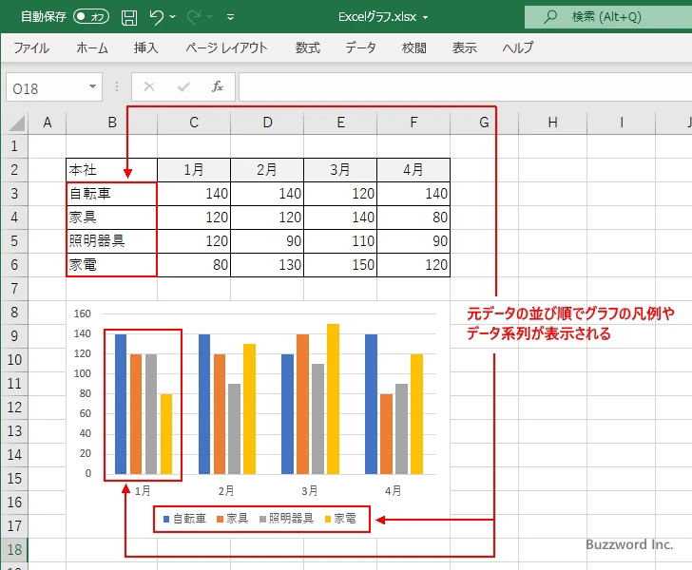
Task: Click the Redo arrow icon
Action: click(x=194, y=17)
